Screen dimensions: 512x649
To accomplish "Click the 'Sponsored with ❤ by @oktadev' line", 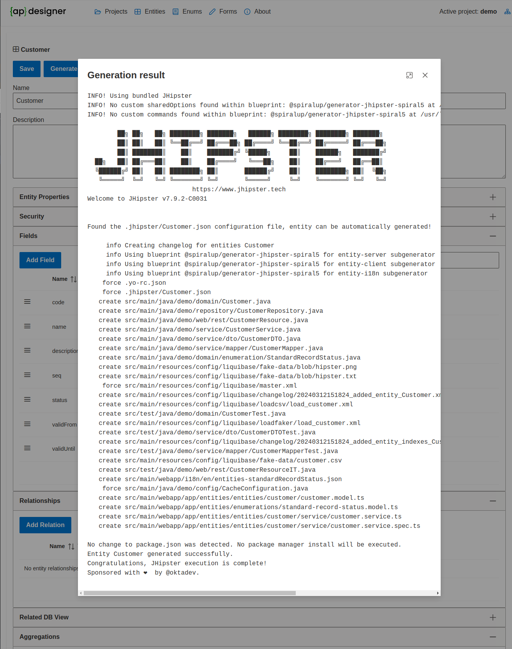I will (143, 573).
